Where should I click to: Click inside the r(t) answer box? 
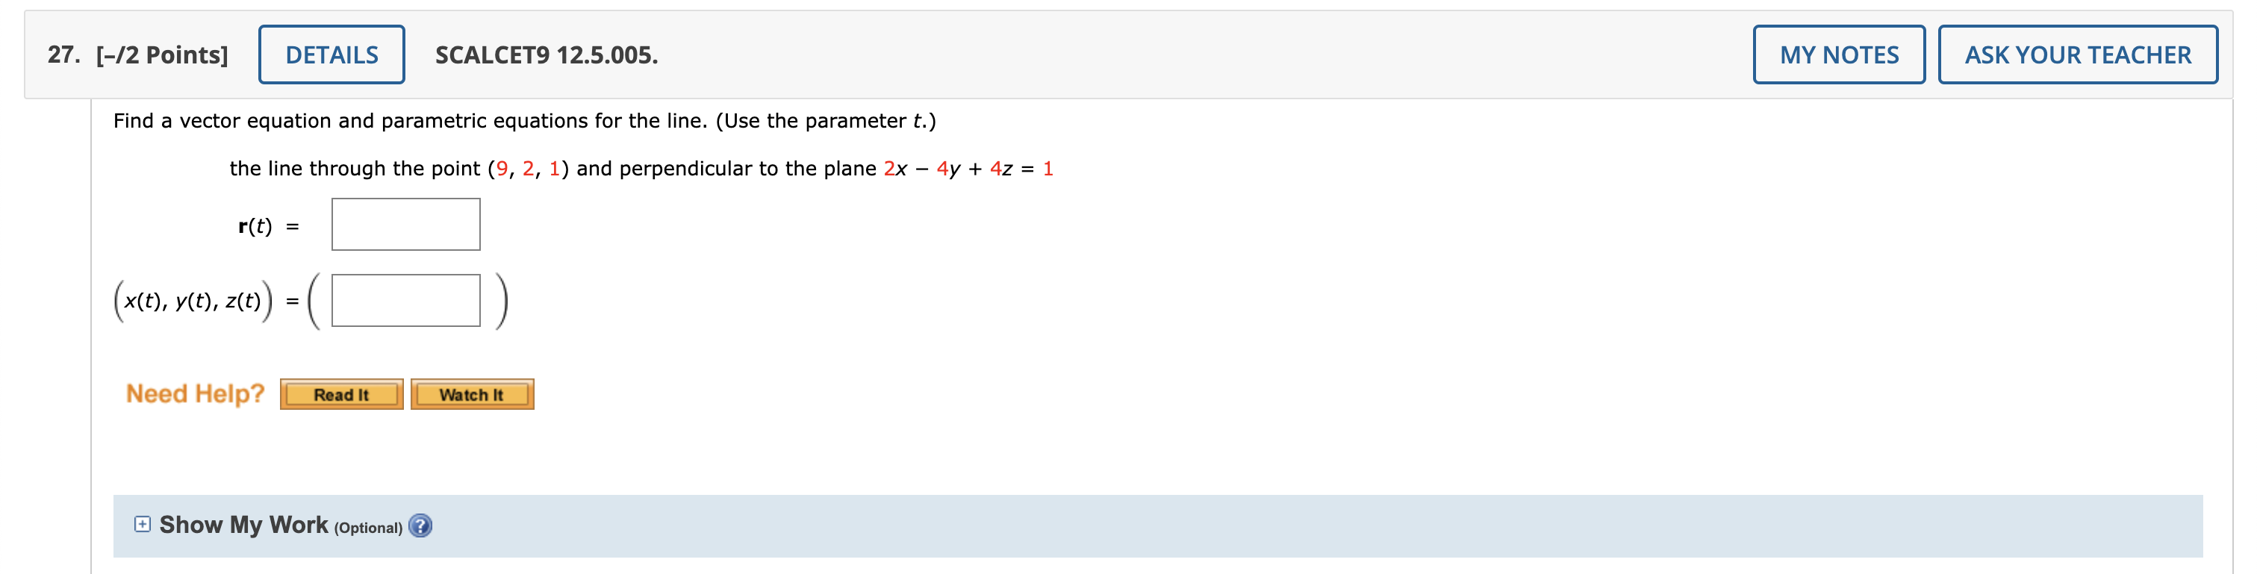405,225
